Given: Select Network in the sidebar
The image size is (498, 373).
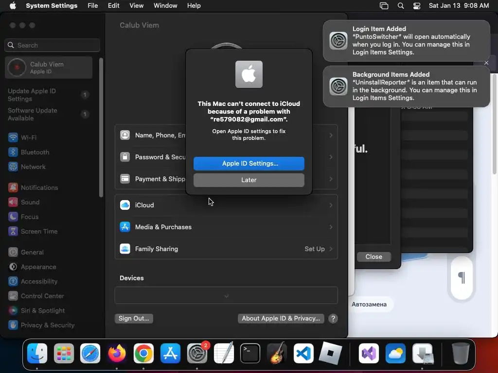Looking at the screenshot, I should (x=27, y=167).
